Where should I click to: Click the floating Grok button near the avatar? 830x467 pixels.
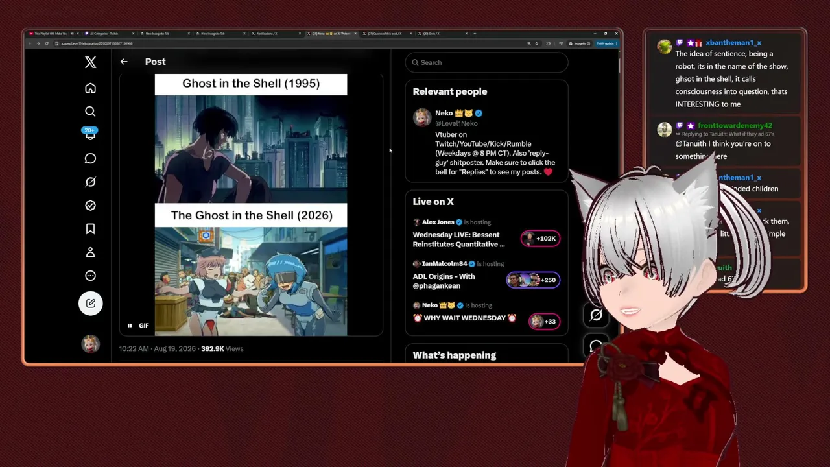point(596,315)
